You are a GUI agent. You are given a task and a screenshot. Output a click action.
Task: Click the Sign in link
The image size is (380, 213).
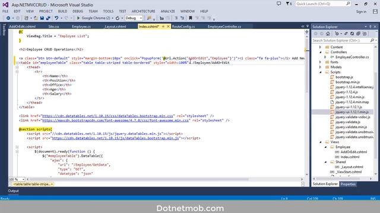pyautogui.click(x=361, y=12)
